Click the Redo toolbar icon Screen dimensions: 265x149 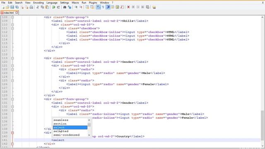(58, 7)
